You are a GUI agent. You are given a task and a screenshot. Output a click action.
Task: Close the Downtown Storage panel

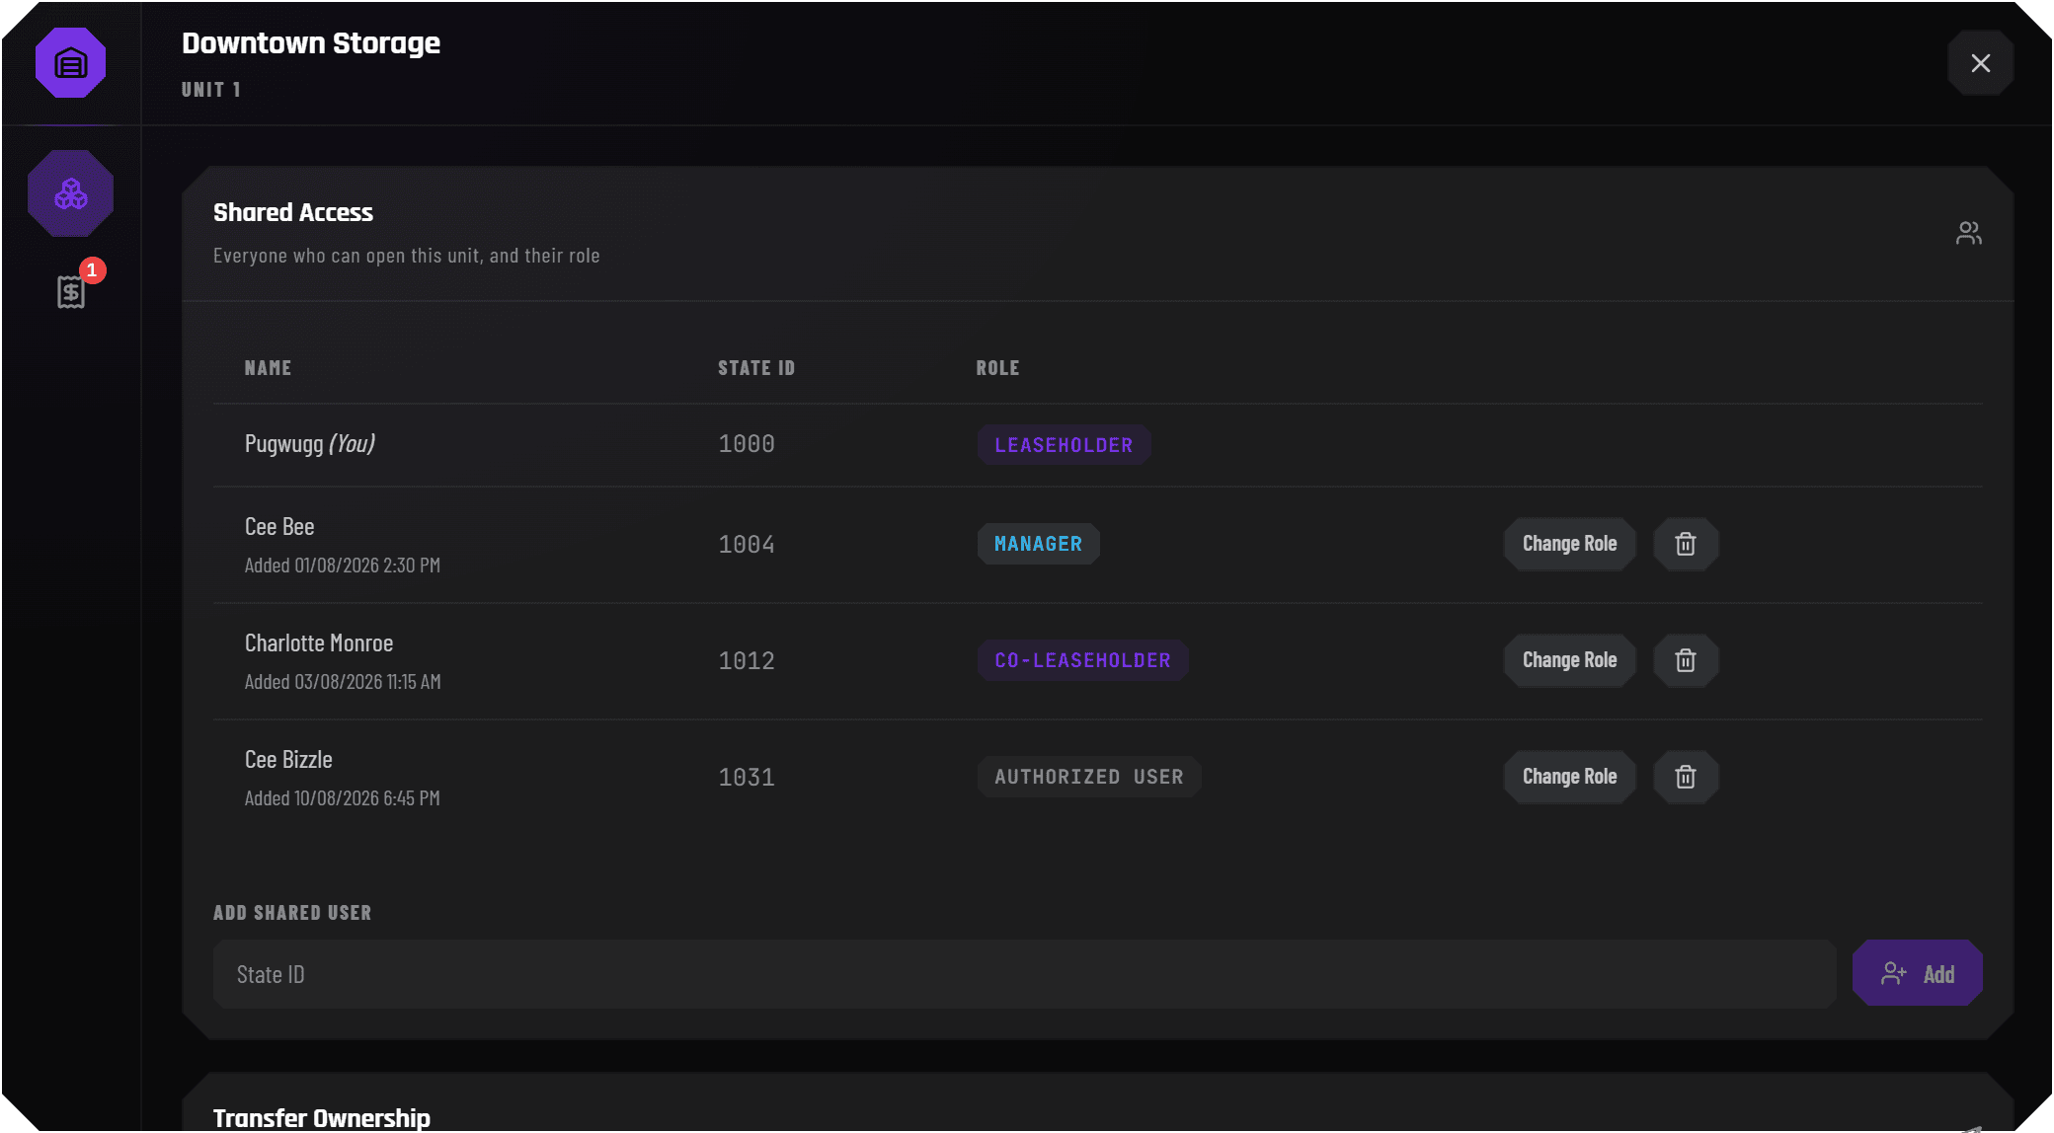pos(1981,63)
